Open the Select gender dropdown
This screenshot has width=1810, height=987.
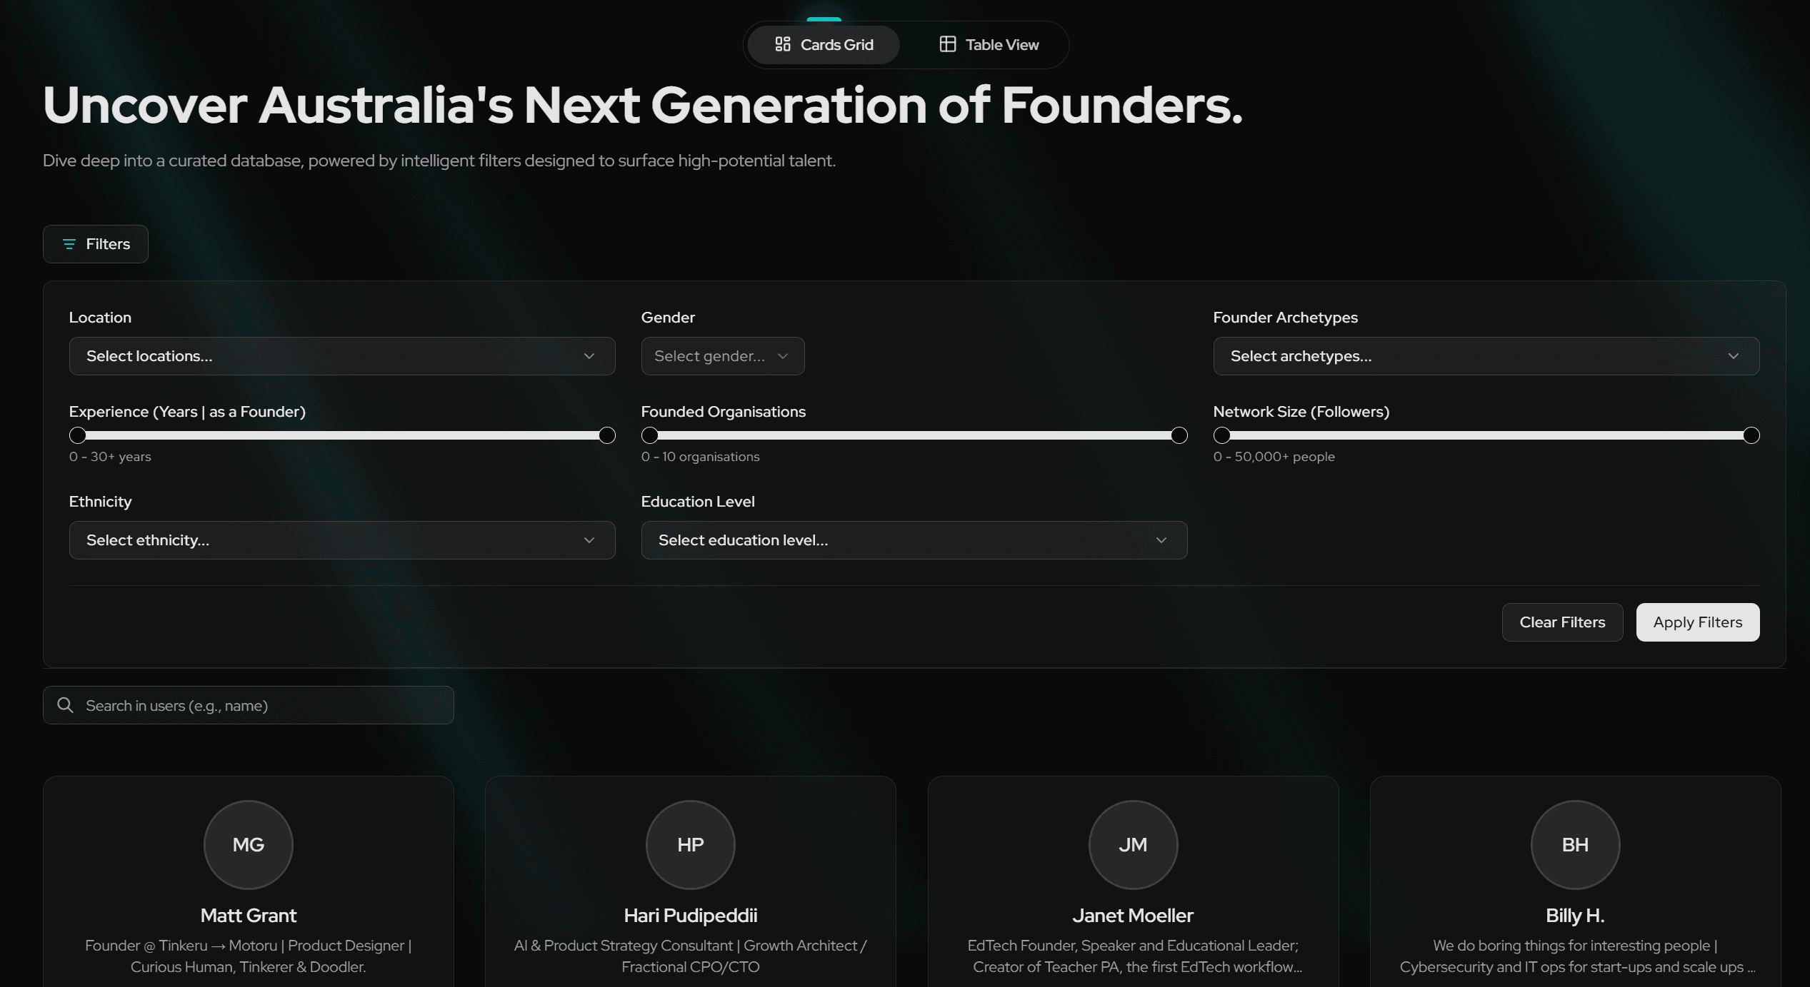[x=722, y=356]
